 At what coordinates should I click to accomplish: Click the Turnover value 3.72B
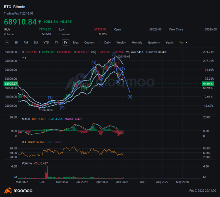103,34
